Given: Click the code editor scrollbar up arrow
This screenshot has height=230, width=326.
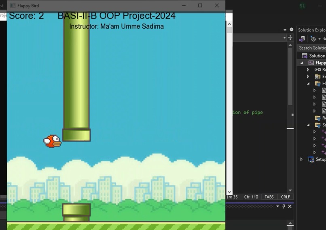Looking at the screenshot, I should [290, 45].
